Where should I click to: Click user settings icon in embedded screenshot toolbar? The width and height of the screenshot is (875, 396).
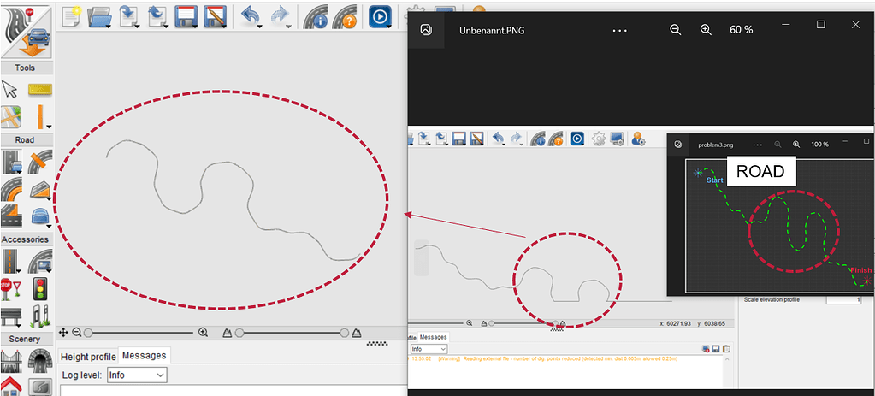point(638,139)
